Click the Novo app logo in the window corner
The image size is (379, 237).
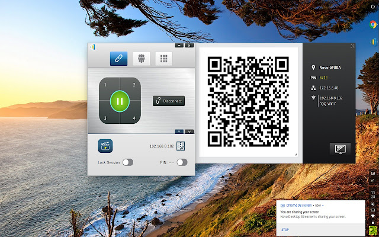click(x=93, y=47)
